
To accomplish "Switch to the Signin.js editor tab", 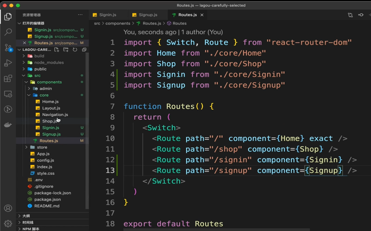I will tap(108, 15).
